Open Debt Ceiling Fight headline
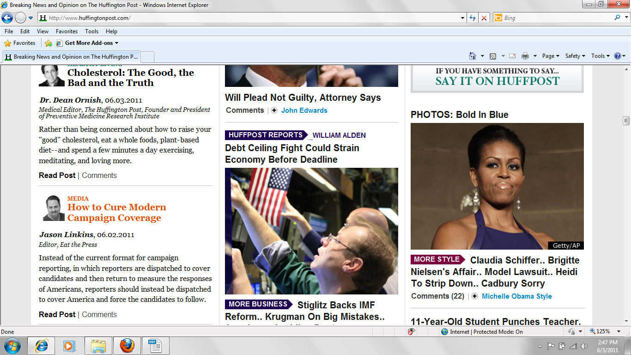This screenshot has height=355, width=631. point(292,153)
